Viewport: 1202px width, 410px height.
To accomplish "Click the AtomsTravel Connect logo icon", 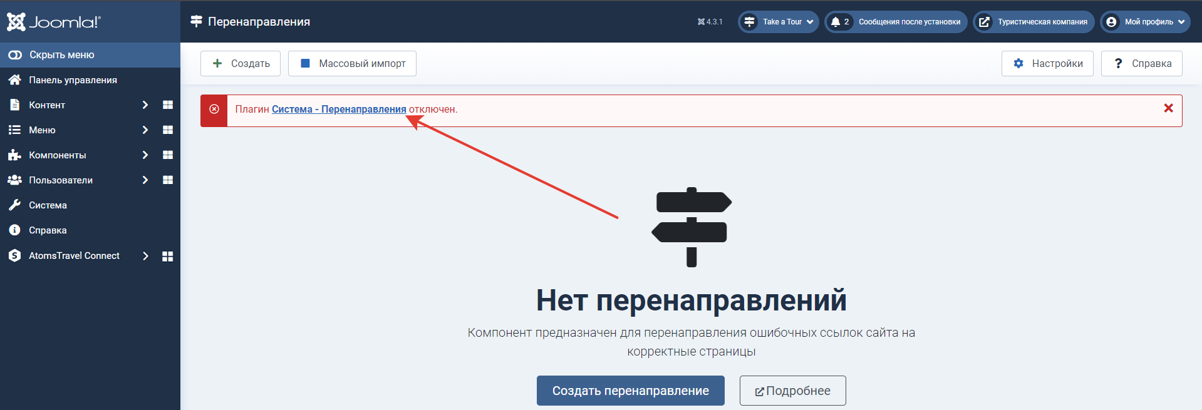I will [x=14, y=255].
